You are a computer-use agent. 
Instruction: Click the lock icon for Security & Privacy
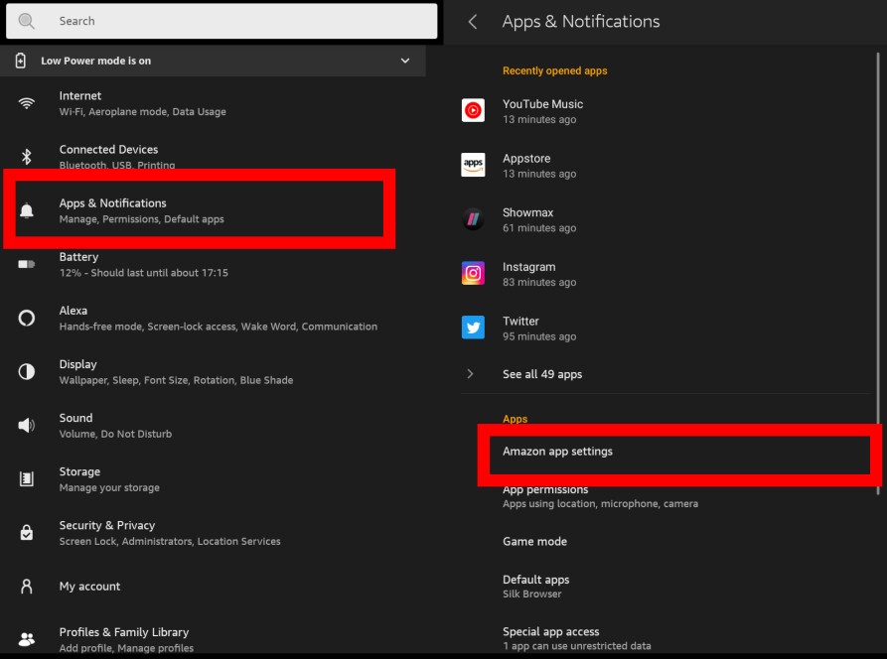click(26, 532)
